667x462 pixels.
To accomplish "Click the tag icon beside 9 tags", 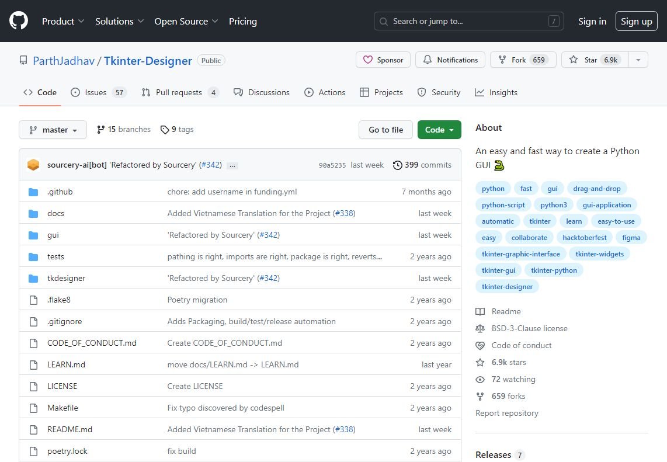I will coord(165,130).
